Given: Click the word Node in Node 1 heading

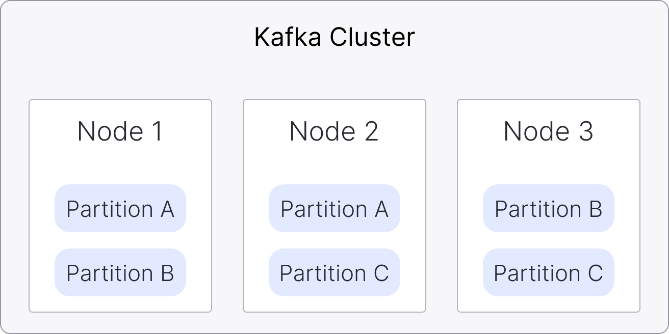Looking at the screenshot, I should click(x=110, y=131).
